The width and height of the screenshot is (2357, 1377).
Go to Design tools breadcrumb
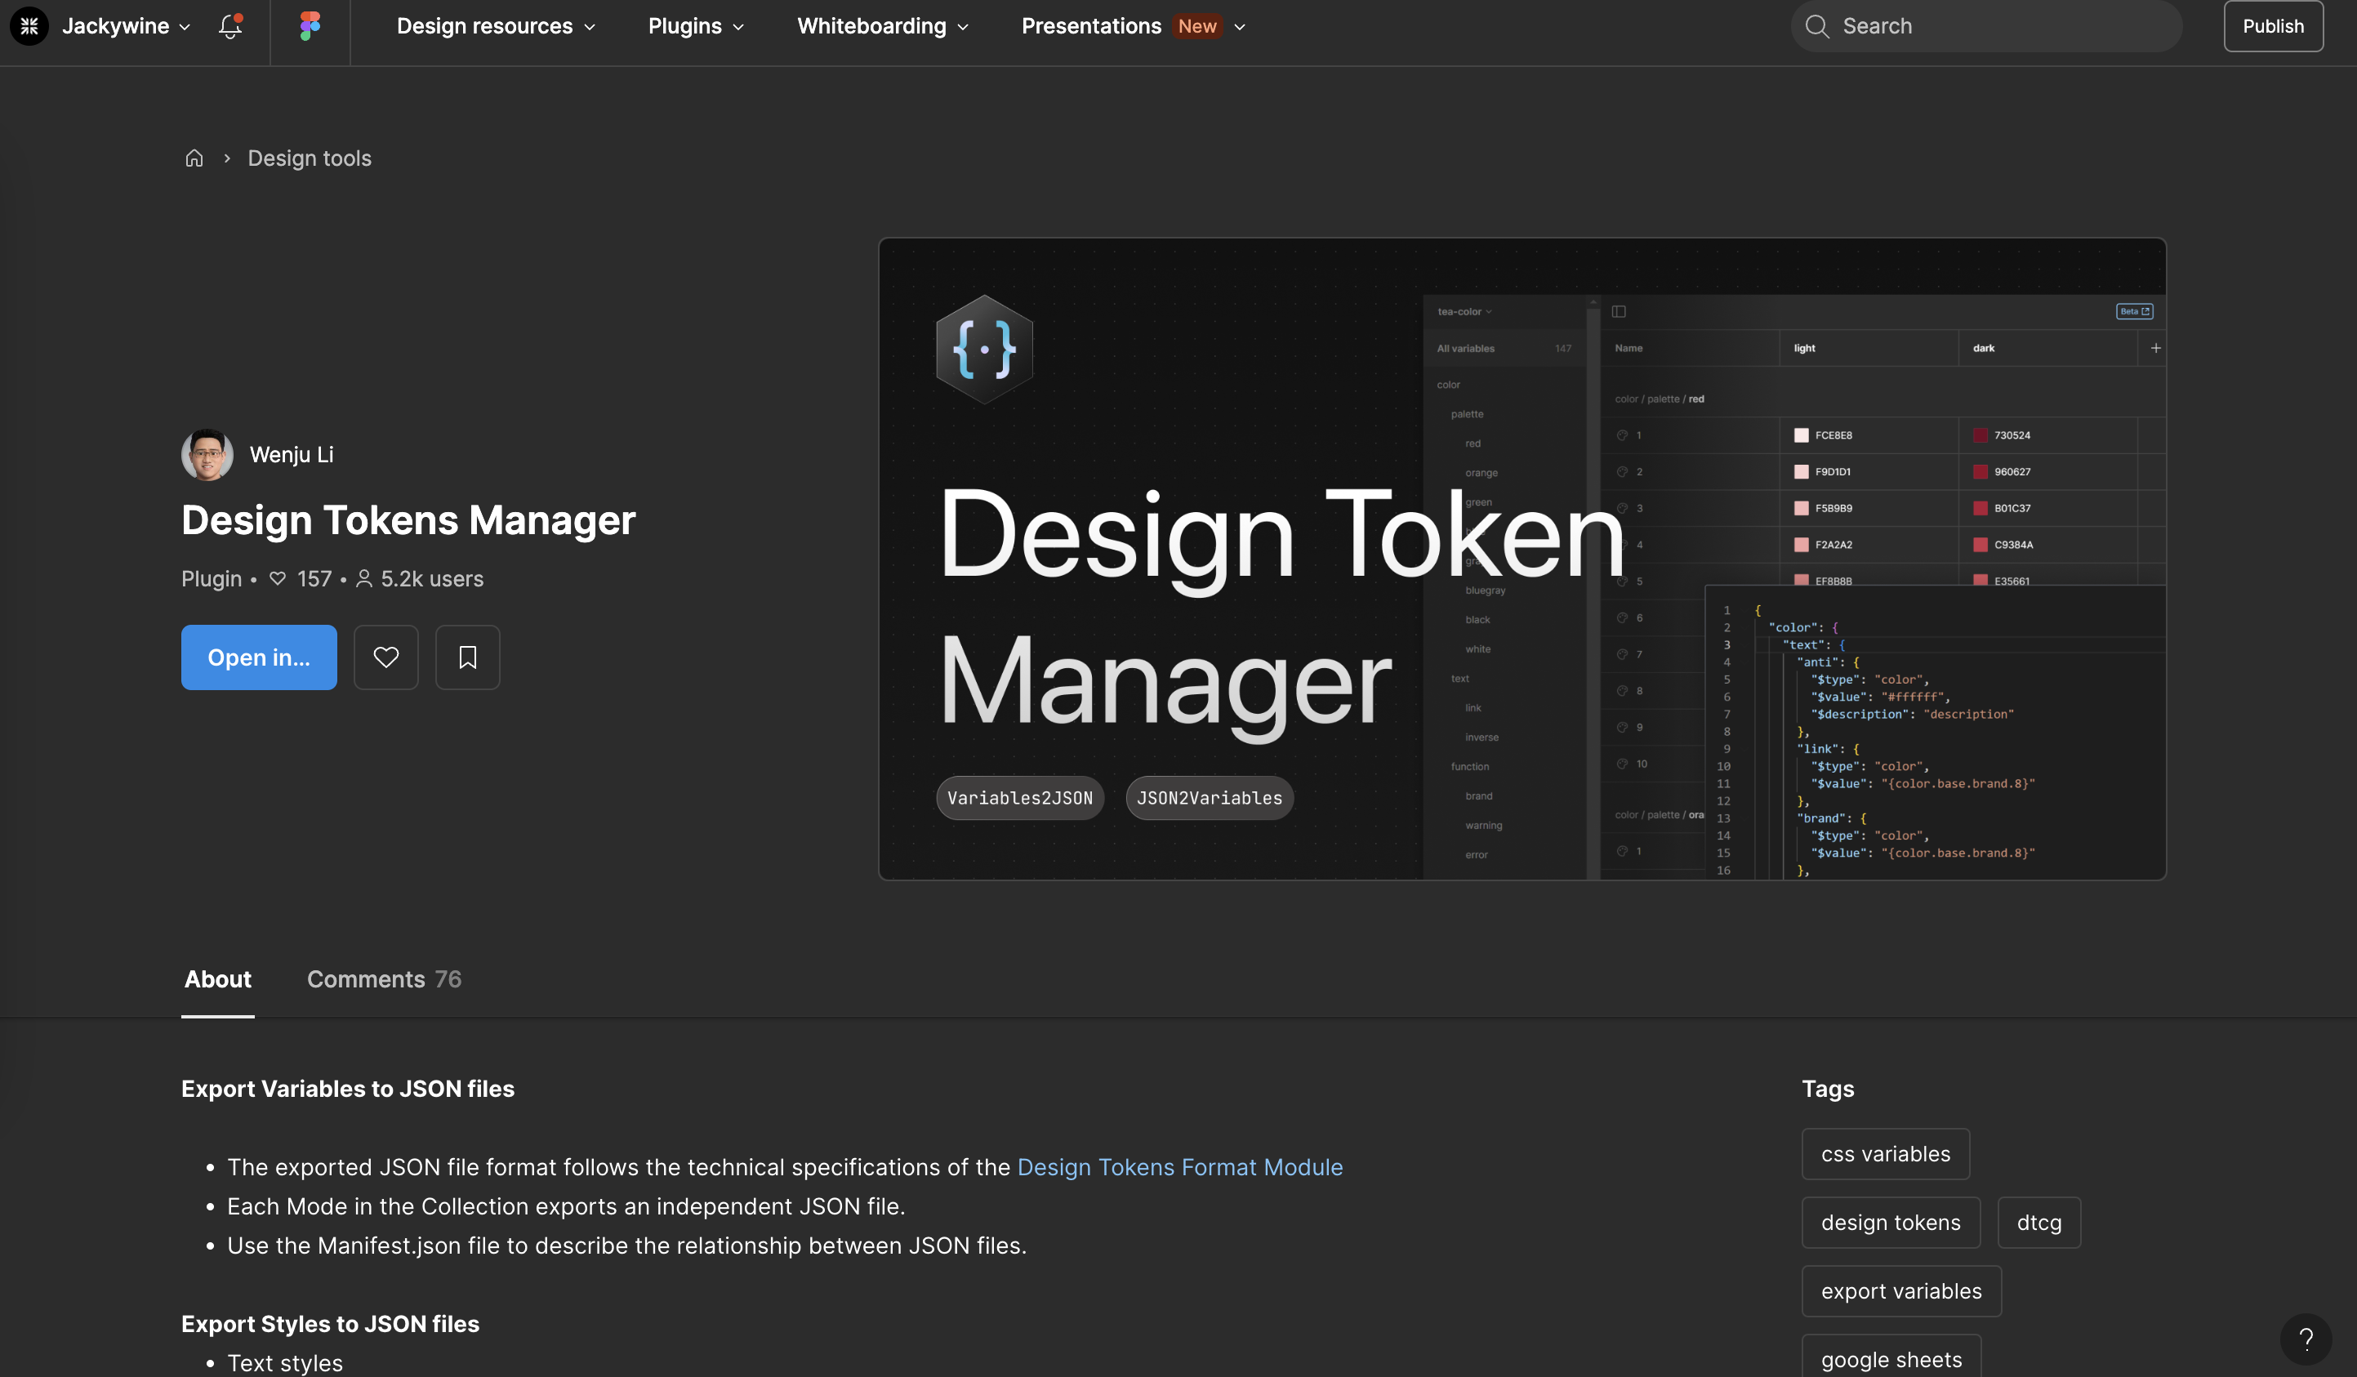coord(310,158)
